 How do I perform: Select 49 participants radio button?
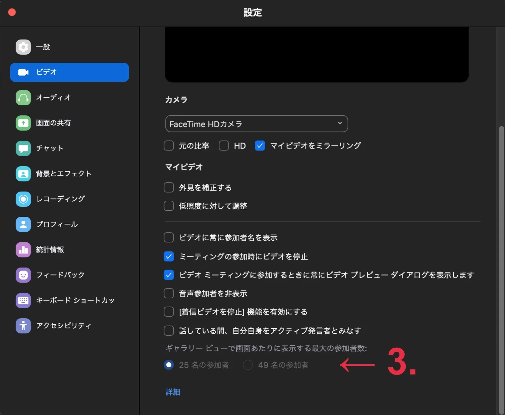248,365
